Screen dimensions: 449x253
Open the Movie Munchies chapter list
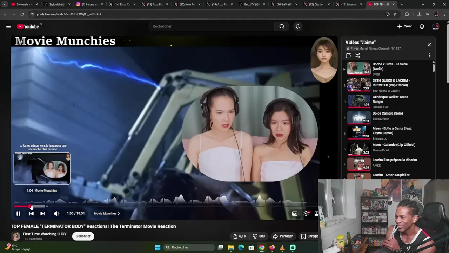click(107, 213)
